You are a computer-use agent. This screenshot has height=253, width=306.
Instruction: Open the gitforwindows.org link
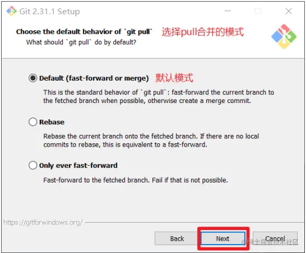43,222
